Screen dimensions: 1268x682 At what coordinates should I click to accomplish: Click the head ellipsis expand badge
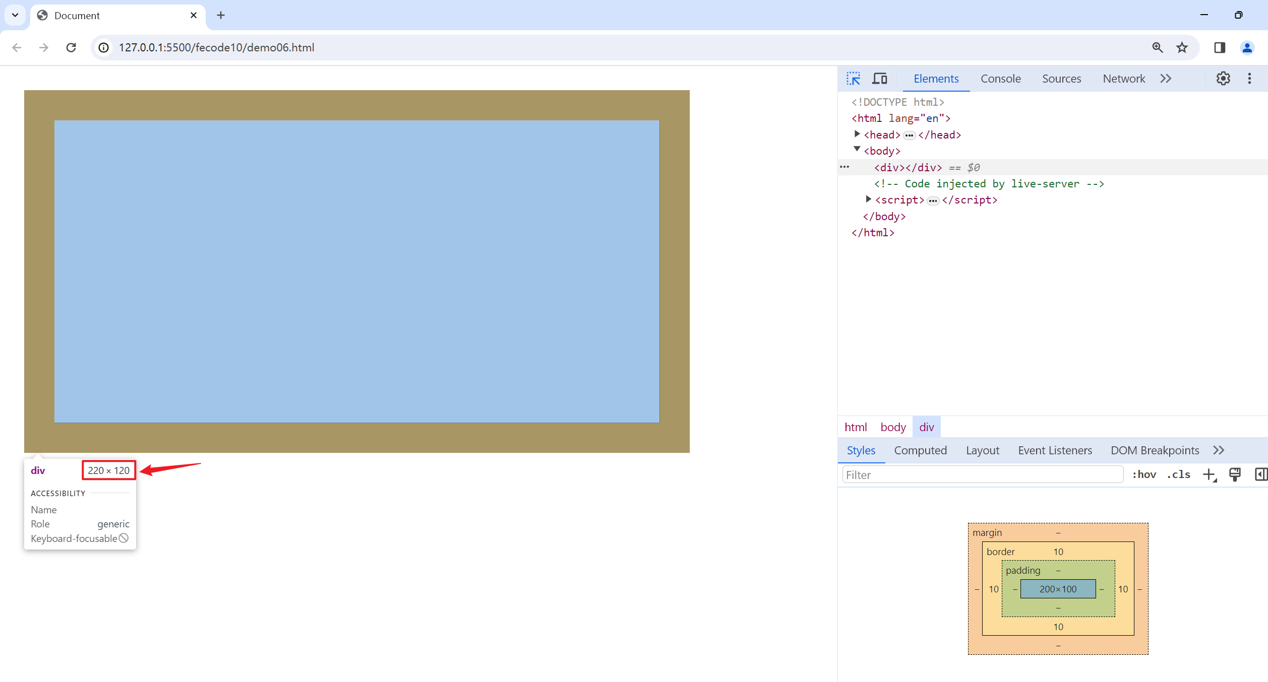click(909, 135)
